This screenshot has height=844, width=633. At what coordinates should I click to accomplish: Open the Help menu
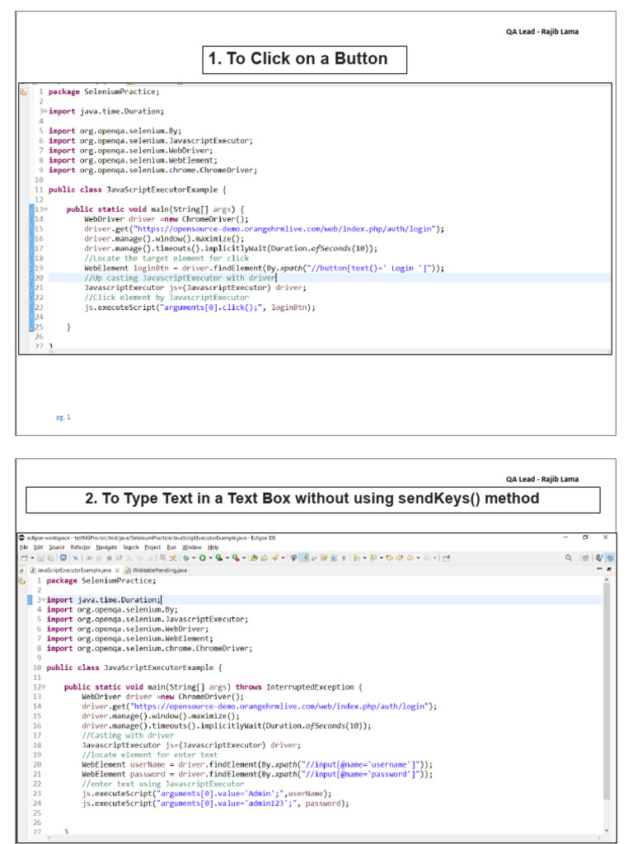[x=213, y=547]
